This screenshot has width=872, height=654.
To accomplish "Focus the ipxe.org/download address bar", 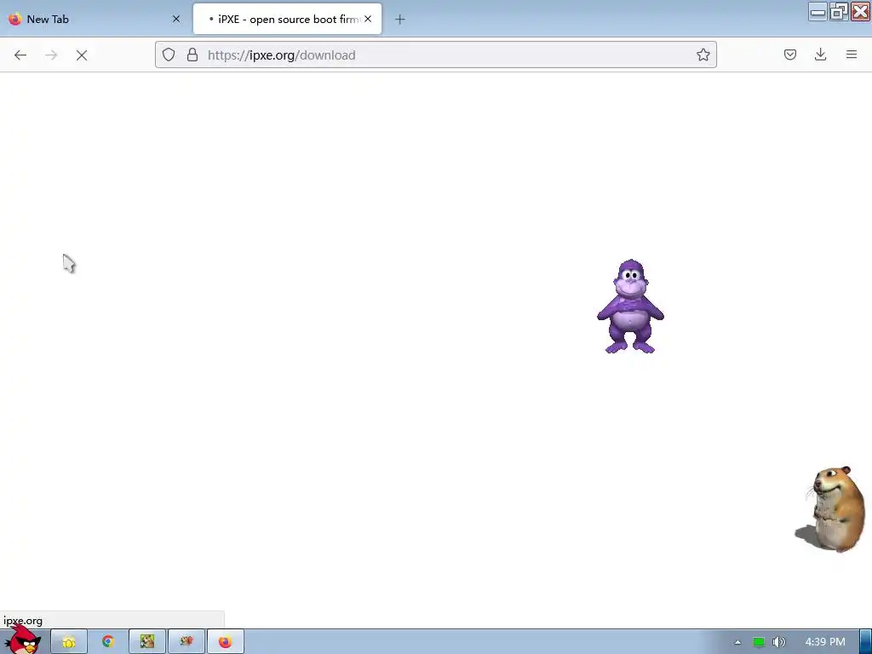I will click(x=435, y=54).
